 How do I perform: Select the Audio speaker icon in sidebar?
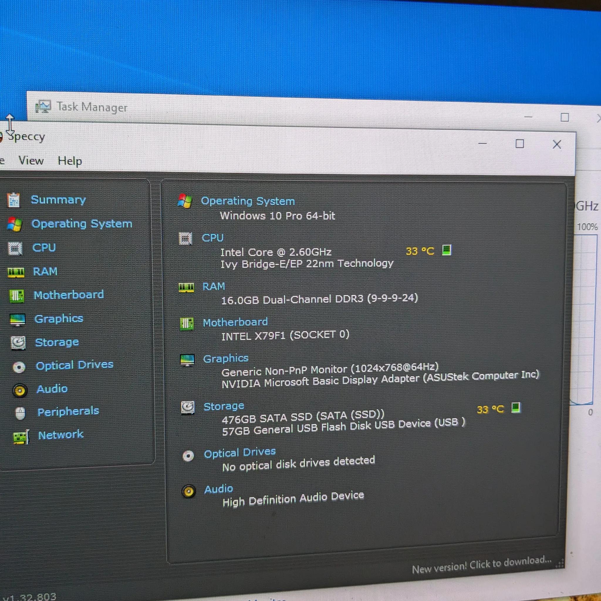pyautogui.click(x=20, y=391)
